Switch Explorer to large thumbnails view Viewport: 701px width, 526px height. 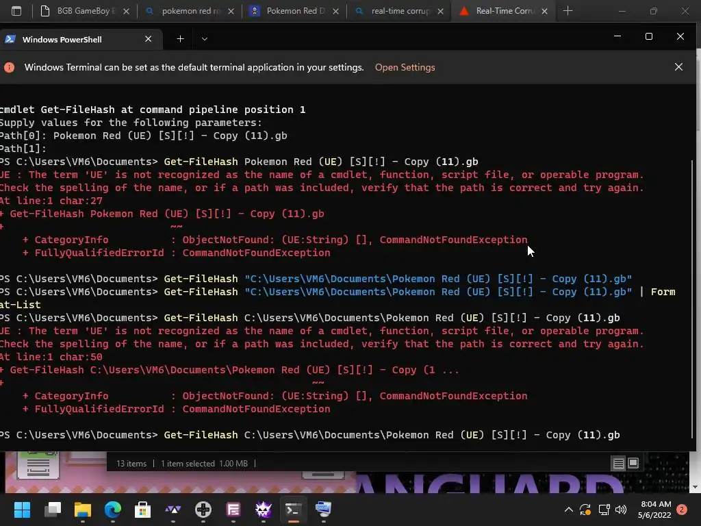(x=633, y=464)
